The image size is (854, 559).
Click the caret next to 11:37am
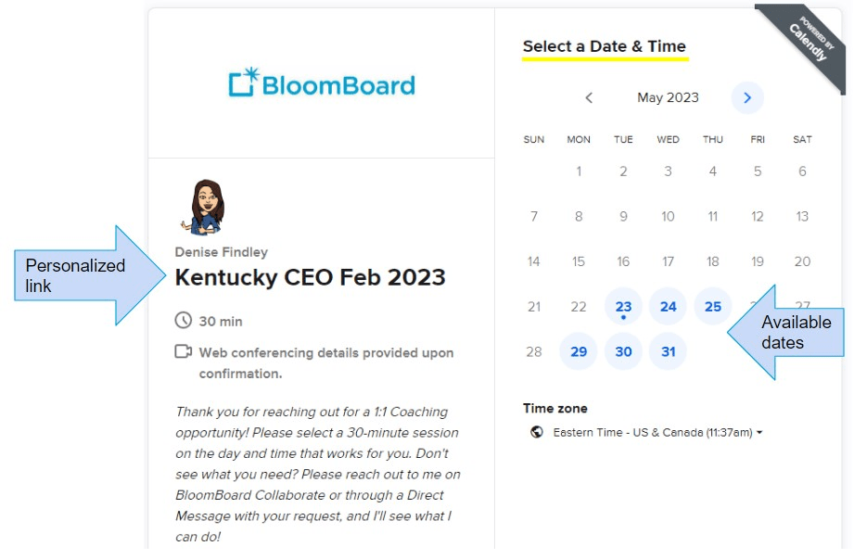pos(759,433)
